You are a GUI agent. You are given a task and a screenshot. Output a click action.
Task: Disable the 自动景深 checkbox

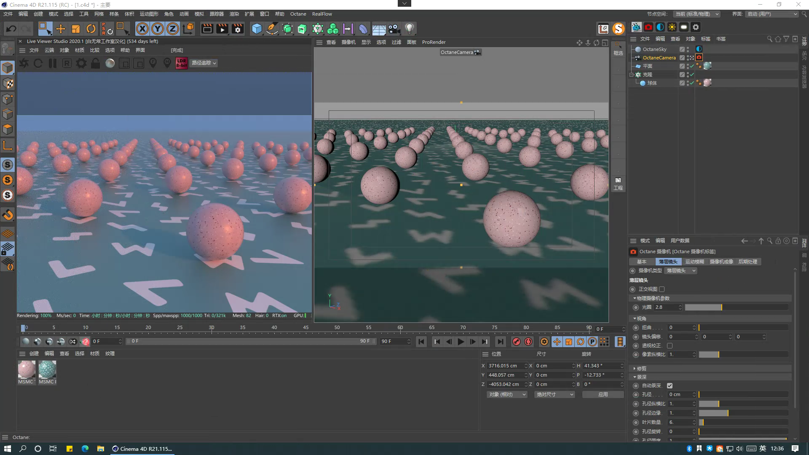(x=670, y=385)
